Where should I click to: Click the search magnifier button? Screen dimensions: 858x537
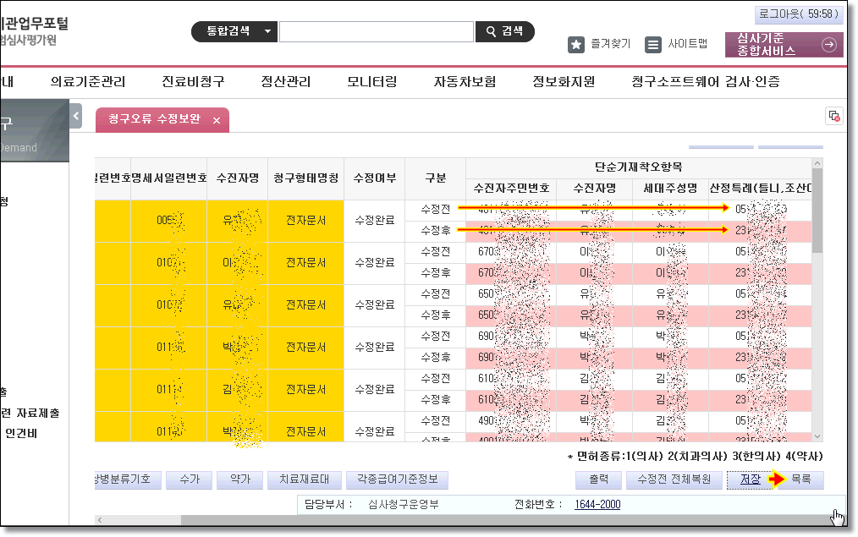tap(505, 31)
